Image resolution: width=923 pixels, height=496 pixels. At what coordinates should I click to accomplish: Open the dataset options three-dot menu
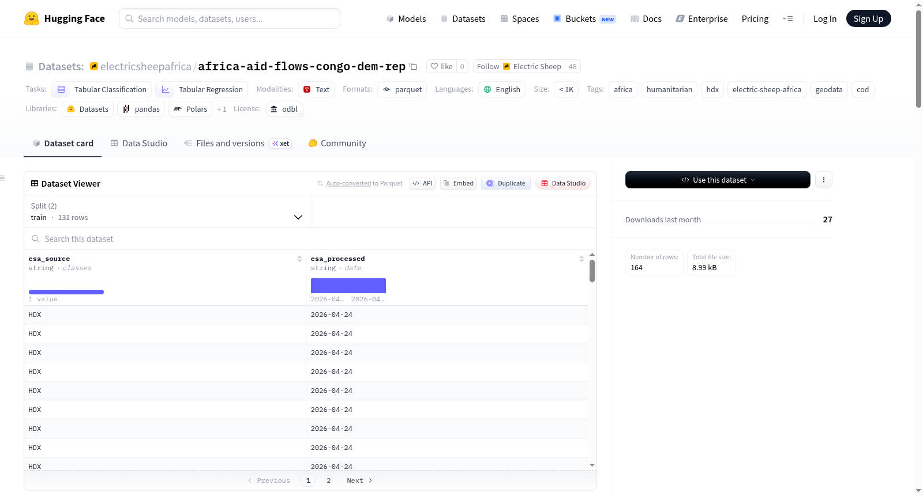pyautogui.click(x=824, y=180)
